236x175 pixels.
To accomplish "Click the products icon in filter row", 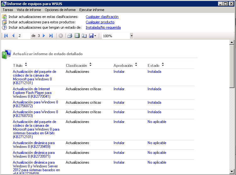I will pos(4,22).
